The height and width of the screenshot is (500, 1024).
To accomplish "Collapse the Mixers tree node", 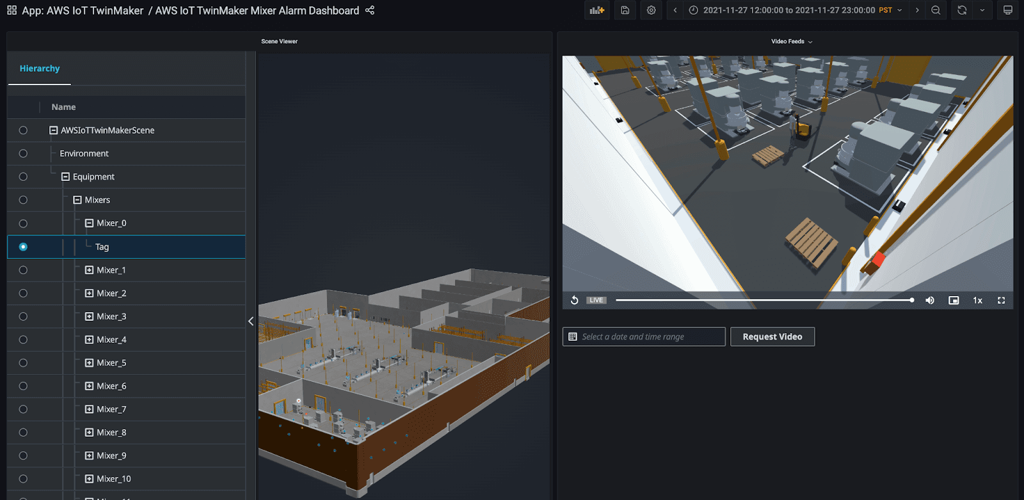I will point(77,200).
